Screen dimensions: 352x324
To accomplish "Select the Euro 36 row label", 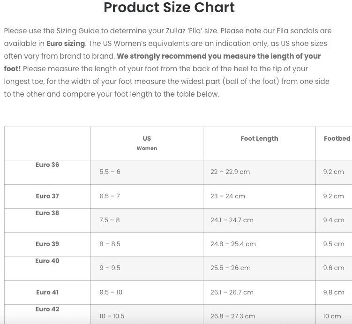I will pos(47,165).
